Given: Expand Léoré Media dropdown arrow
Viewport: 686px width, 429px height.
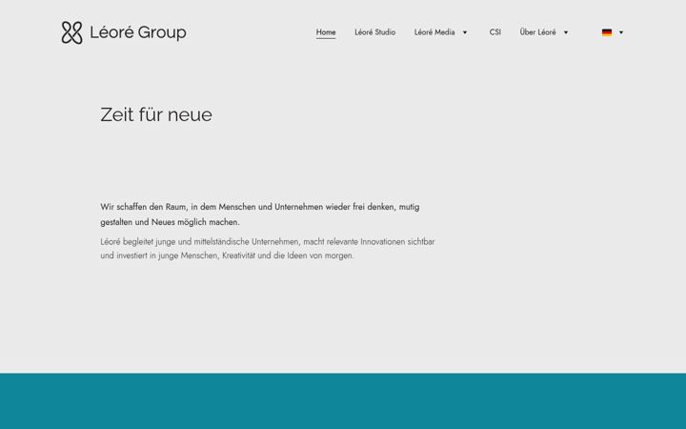Looking at the screenshot, I should 465,32.
